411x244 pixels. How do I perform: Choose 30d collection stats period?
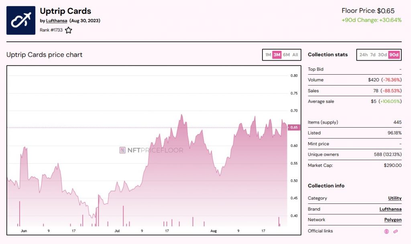click(x=382, y=55)
